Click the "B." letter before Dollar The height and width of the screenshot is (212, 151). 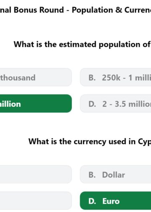[x=92, y=175]
